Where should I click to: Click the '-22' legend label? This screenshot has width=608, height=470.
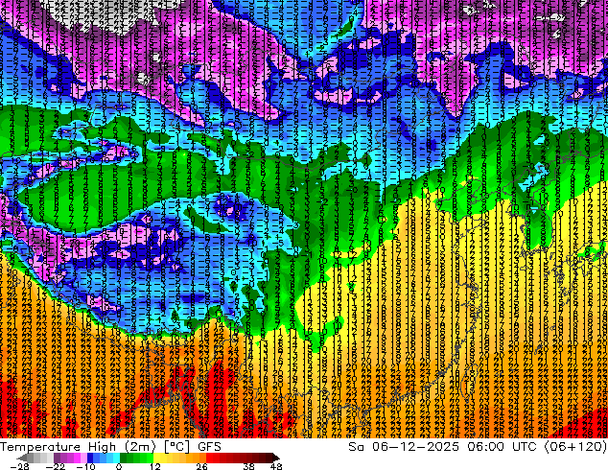pos(56,466)
